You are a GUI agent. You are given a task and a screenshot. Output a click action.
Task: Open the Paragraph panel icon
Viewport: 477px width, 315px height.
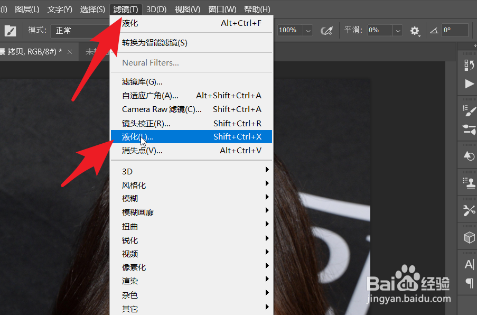tap(470, 283)
